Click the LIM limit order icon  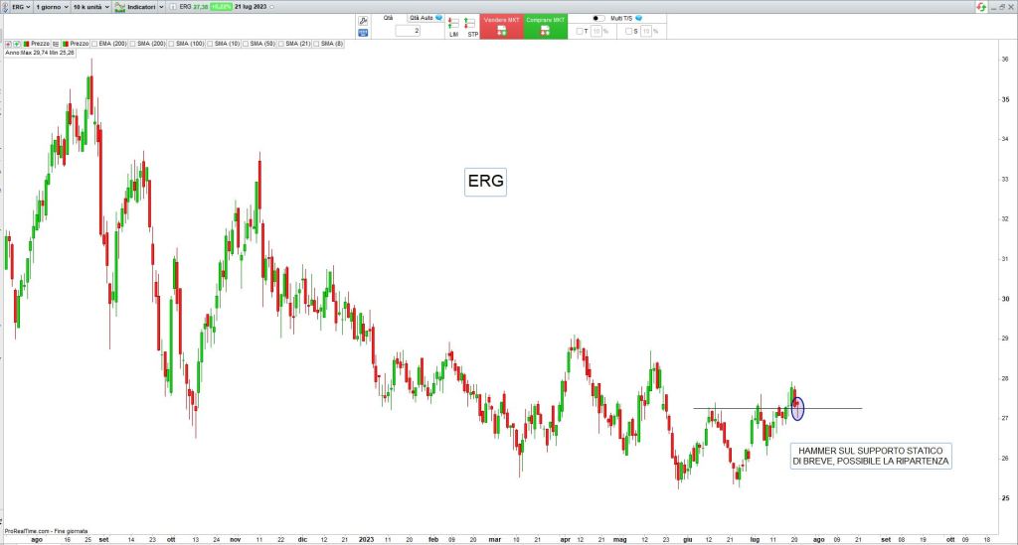pyautogui.click(x=453, y=27)
